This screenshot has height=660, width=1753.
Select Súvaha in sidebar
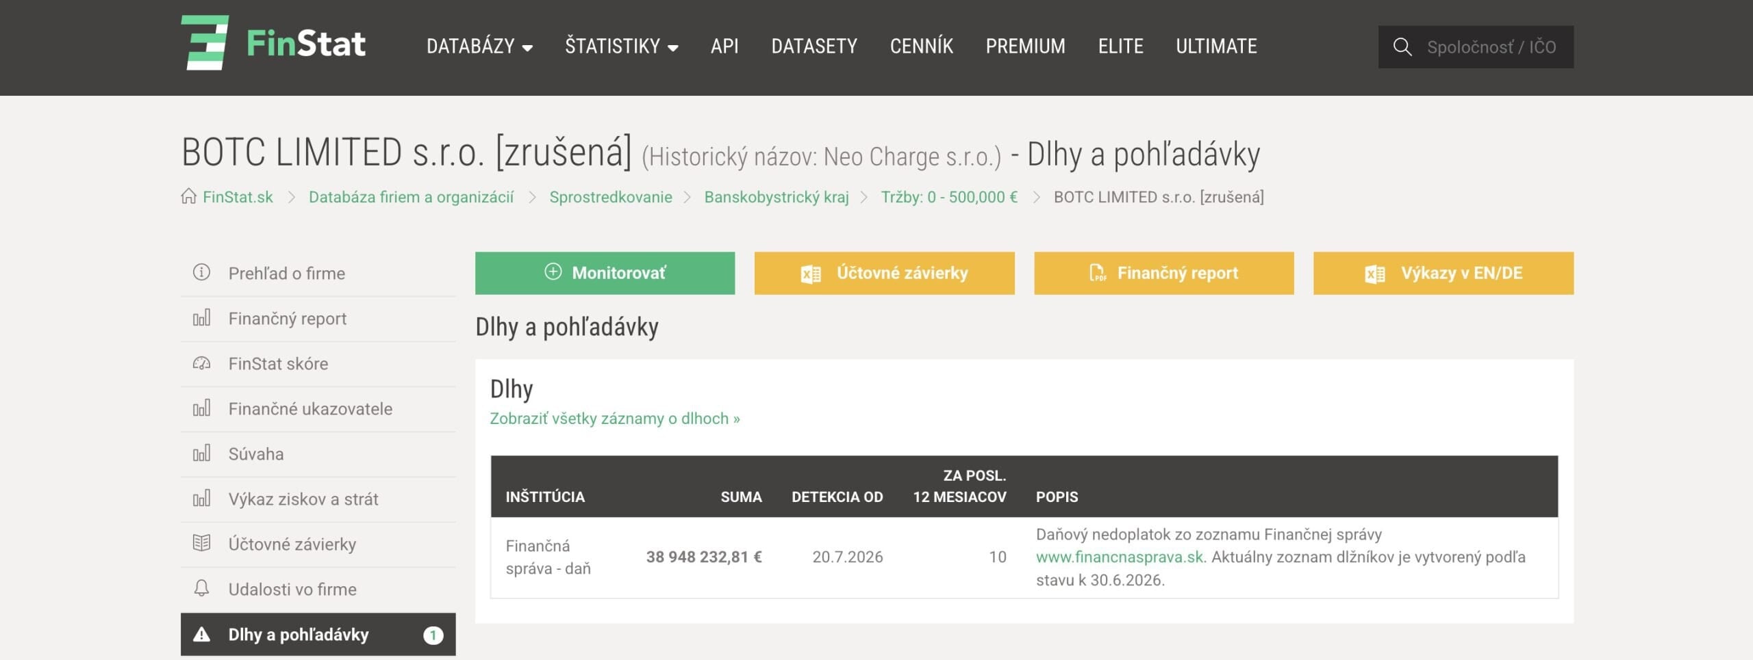click(x=318, y=453)
